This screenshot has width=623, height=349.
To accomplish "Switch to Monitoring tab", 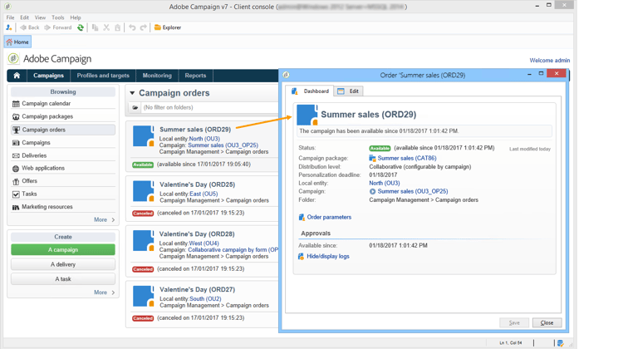I will [157, 76].
